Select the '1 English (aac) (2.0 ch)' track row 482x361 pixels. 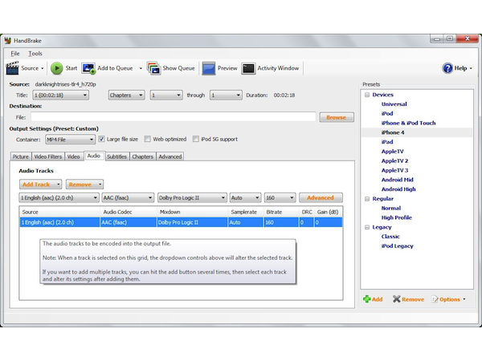click(181, 222)
